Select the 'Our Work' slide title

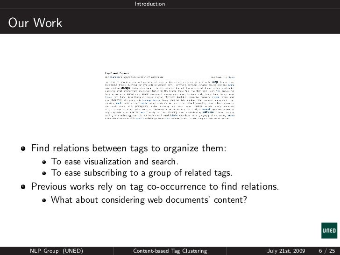click(35, 22)
